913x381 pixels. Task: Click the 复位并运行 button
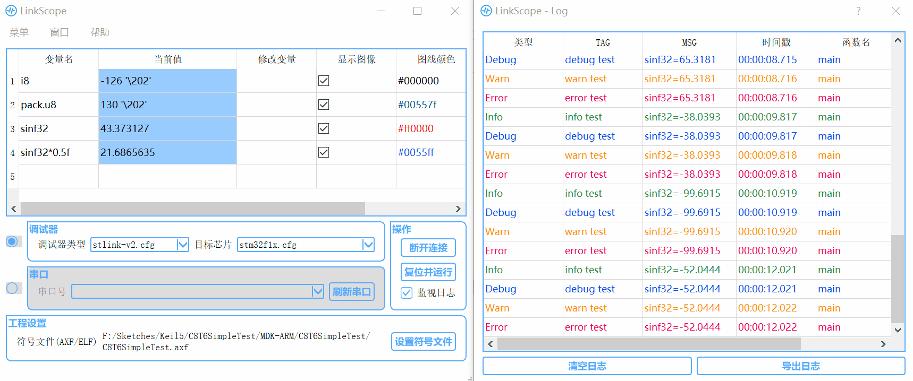[x=428, y=272]
